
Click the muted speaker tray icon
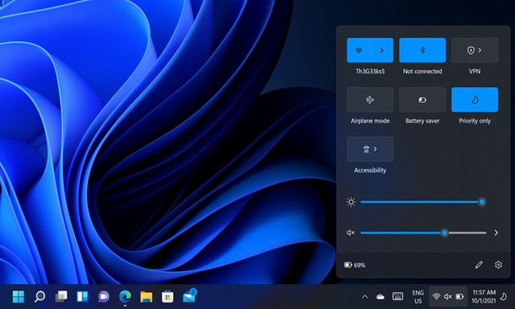point(447,297)
